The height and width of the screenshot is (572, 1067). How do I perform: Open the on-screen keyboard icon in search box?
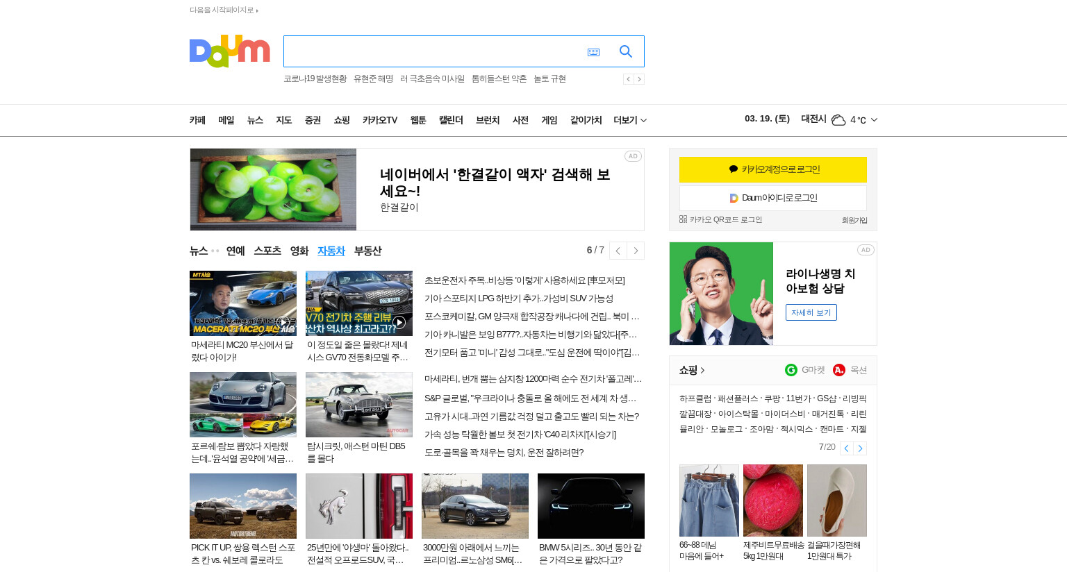pyautogui.click(x=593, y=52)
